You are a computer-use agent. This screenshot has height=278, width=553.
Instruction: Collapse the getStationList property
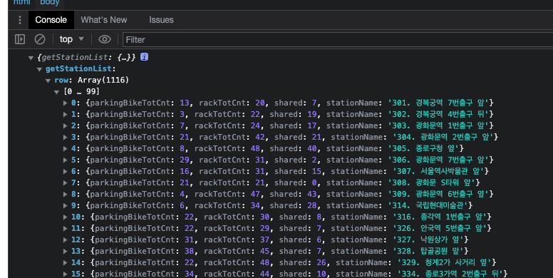click(39, 69)
